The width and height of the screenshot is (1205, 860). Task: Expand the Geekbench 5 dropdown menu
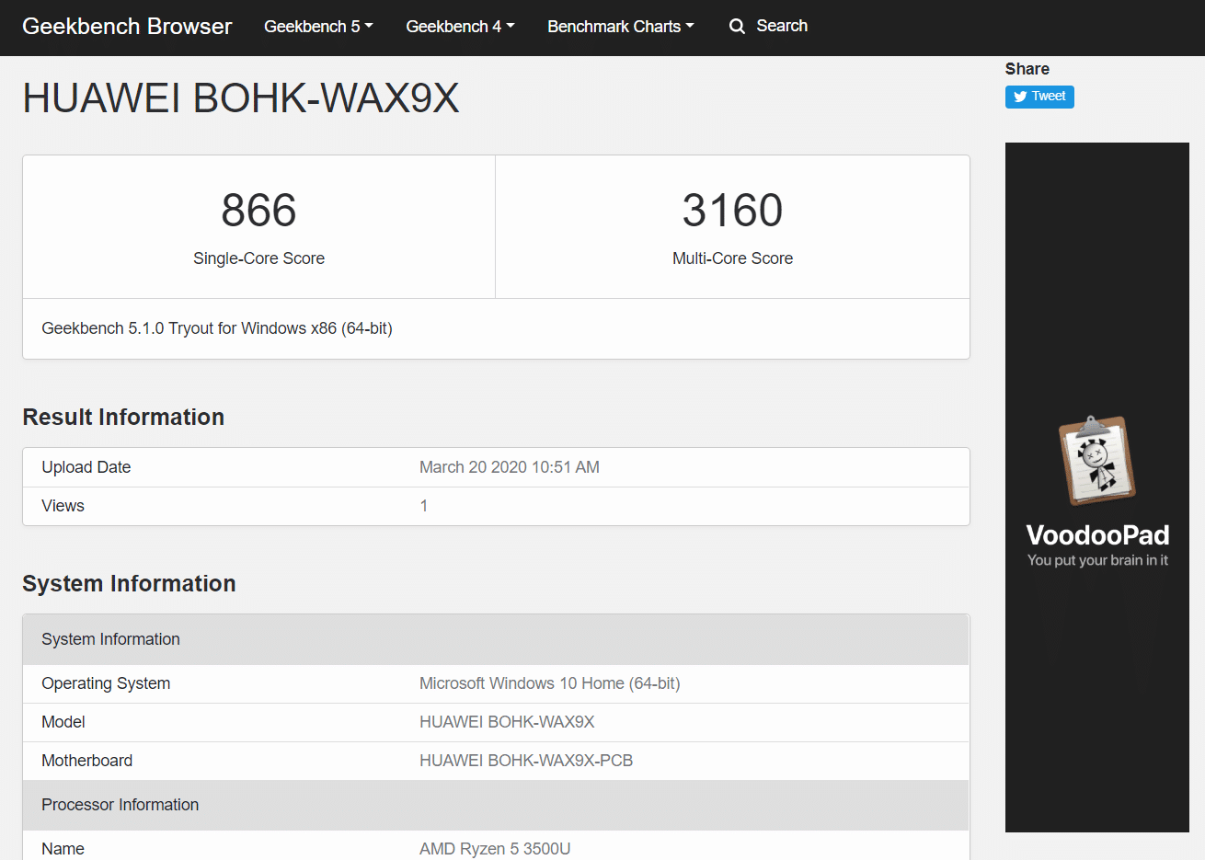tap(318, 27)
